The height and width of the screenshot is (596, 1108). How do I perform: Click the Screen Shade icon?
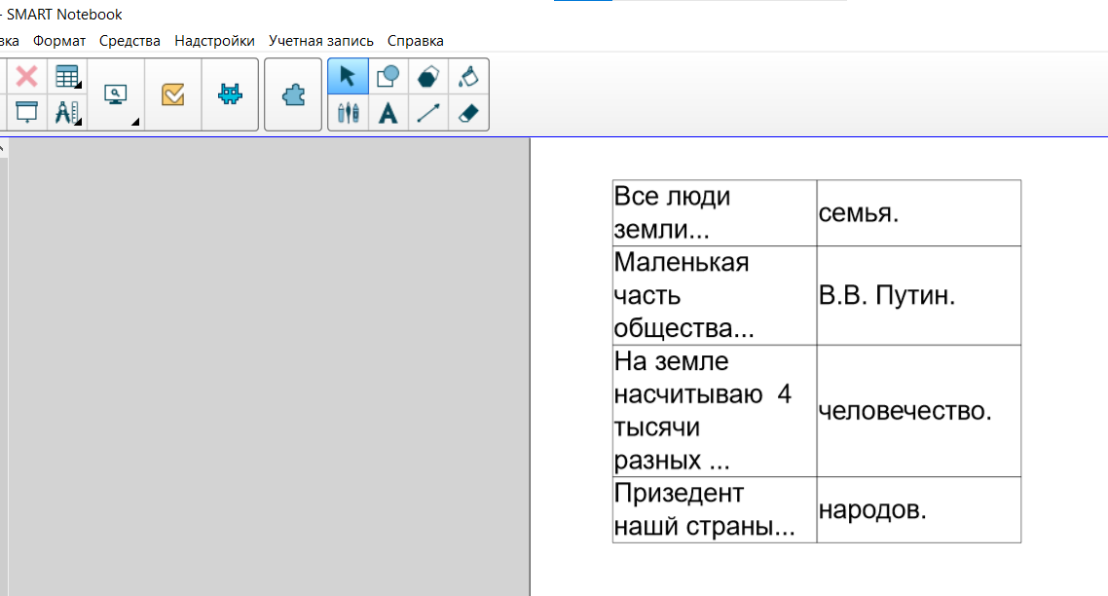pos(27,112)
